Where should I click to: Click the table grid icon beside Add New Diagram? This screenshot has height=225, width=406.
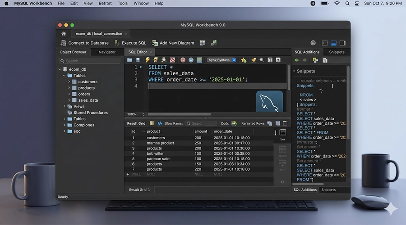click(x=202, y=43)
